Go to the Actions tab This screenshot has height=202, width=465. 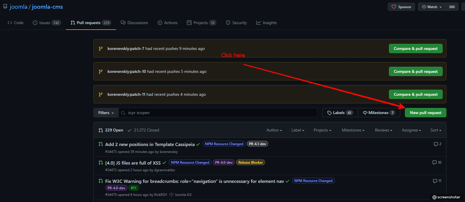167,23
